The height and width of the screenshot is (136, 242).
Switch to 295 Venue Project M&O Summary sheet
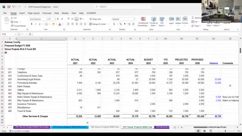tap(32, 127)
